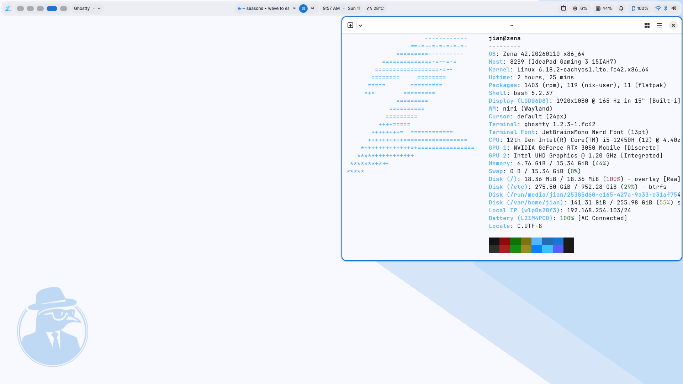
Task: Switch to the last workspace dot
Action: [x=64, y=8]
